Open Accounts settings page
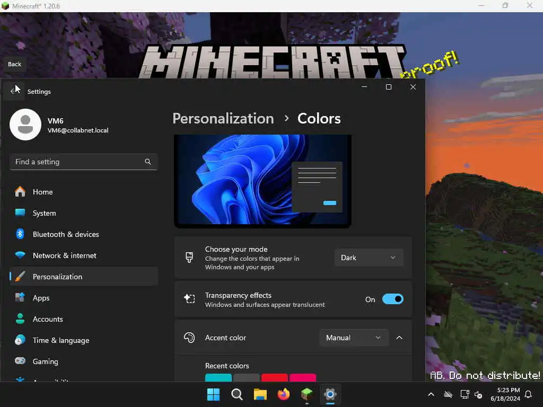Screen dimensions: 543x407 [83, 318]
